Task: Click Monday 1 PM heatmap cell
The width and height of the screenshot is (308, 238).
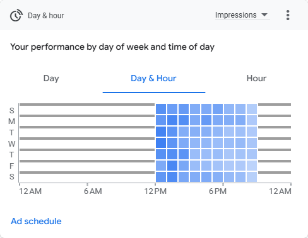Action: point(172,120)
